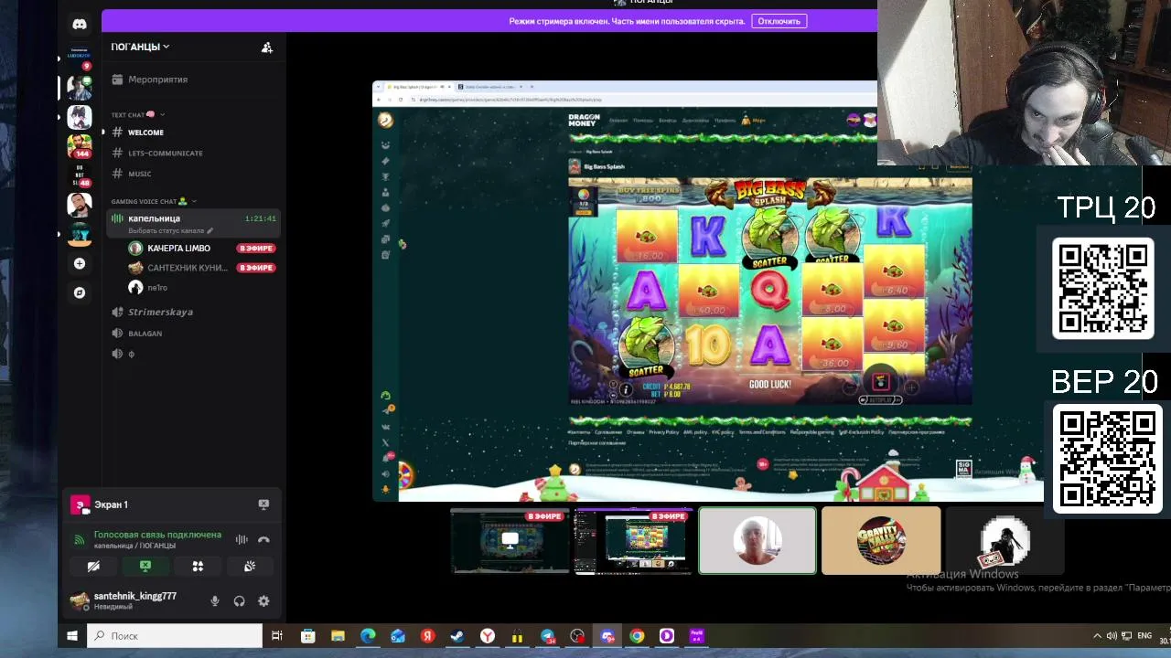Click В ЭФИРЕ badge next to КАЧЕРГА LIMBO
Screen dimensions: 1171x658
[x=255, y=249]
